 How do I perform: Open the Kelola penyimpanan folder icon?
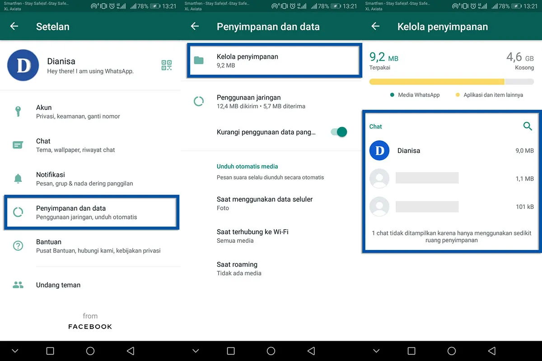pyautogui.click(x=199, y=60)
